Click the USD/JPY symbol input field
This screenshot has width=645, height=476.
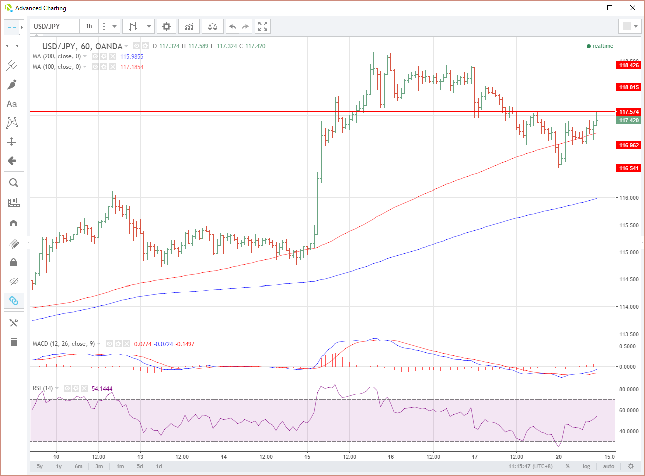(54, 26)
